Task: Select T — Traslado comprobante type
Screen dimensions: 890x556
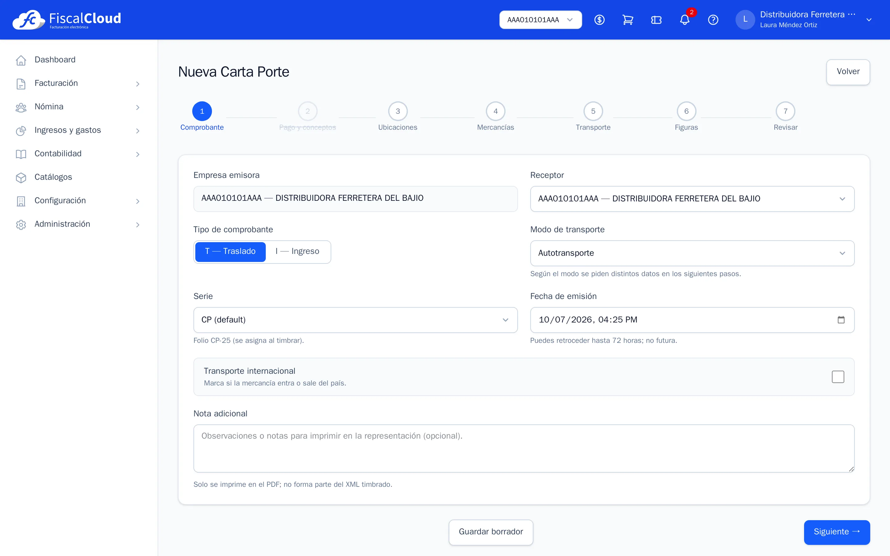Action: pos(230,251)
